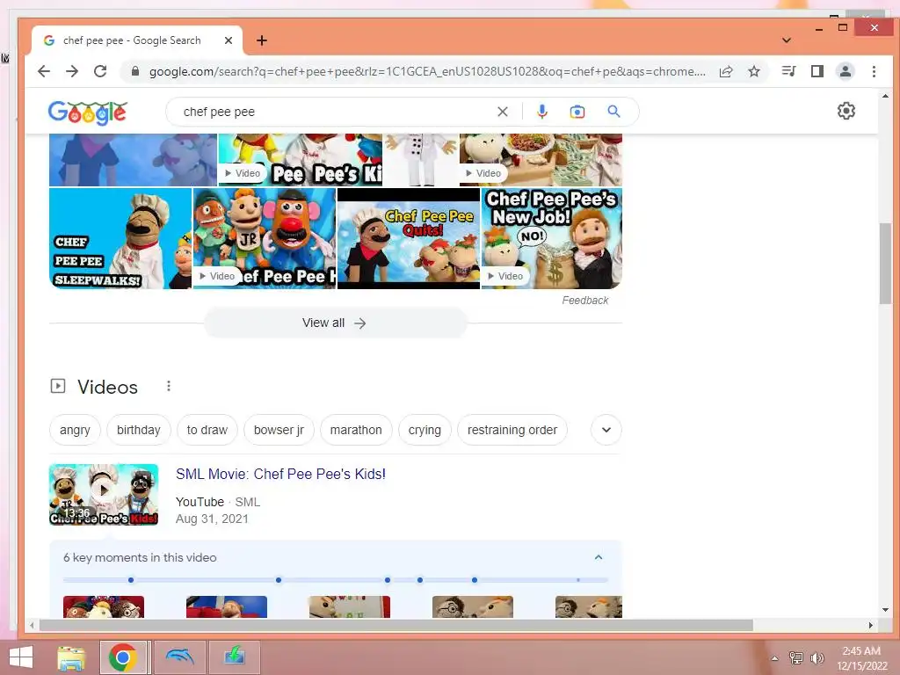
Task: Jump to first key moment marker
Action: pyautogui.click(x=131, y=580)
